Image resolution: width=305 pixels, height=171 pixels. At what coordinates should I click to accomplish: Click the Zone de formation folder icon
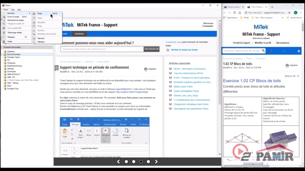[5, 55]
